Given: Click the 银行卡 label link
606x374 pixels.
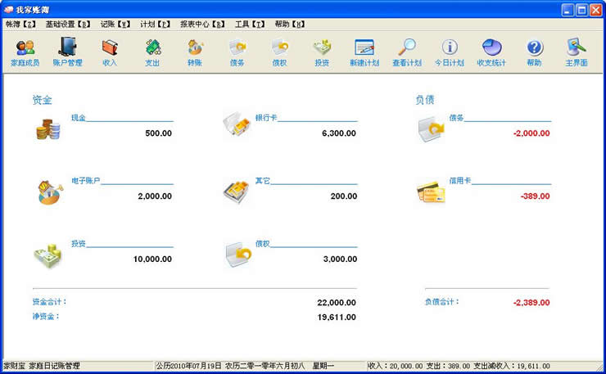Looking at the screenshot, I should [266, 118].
